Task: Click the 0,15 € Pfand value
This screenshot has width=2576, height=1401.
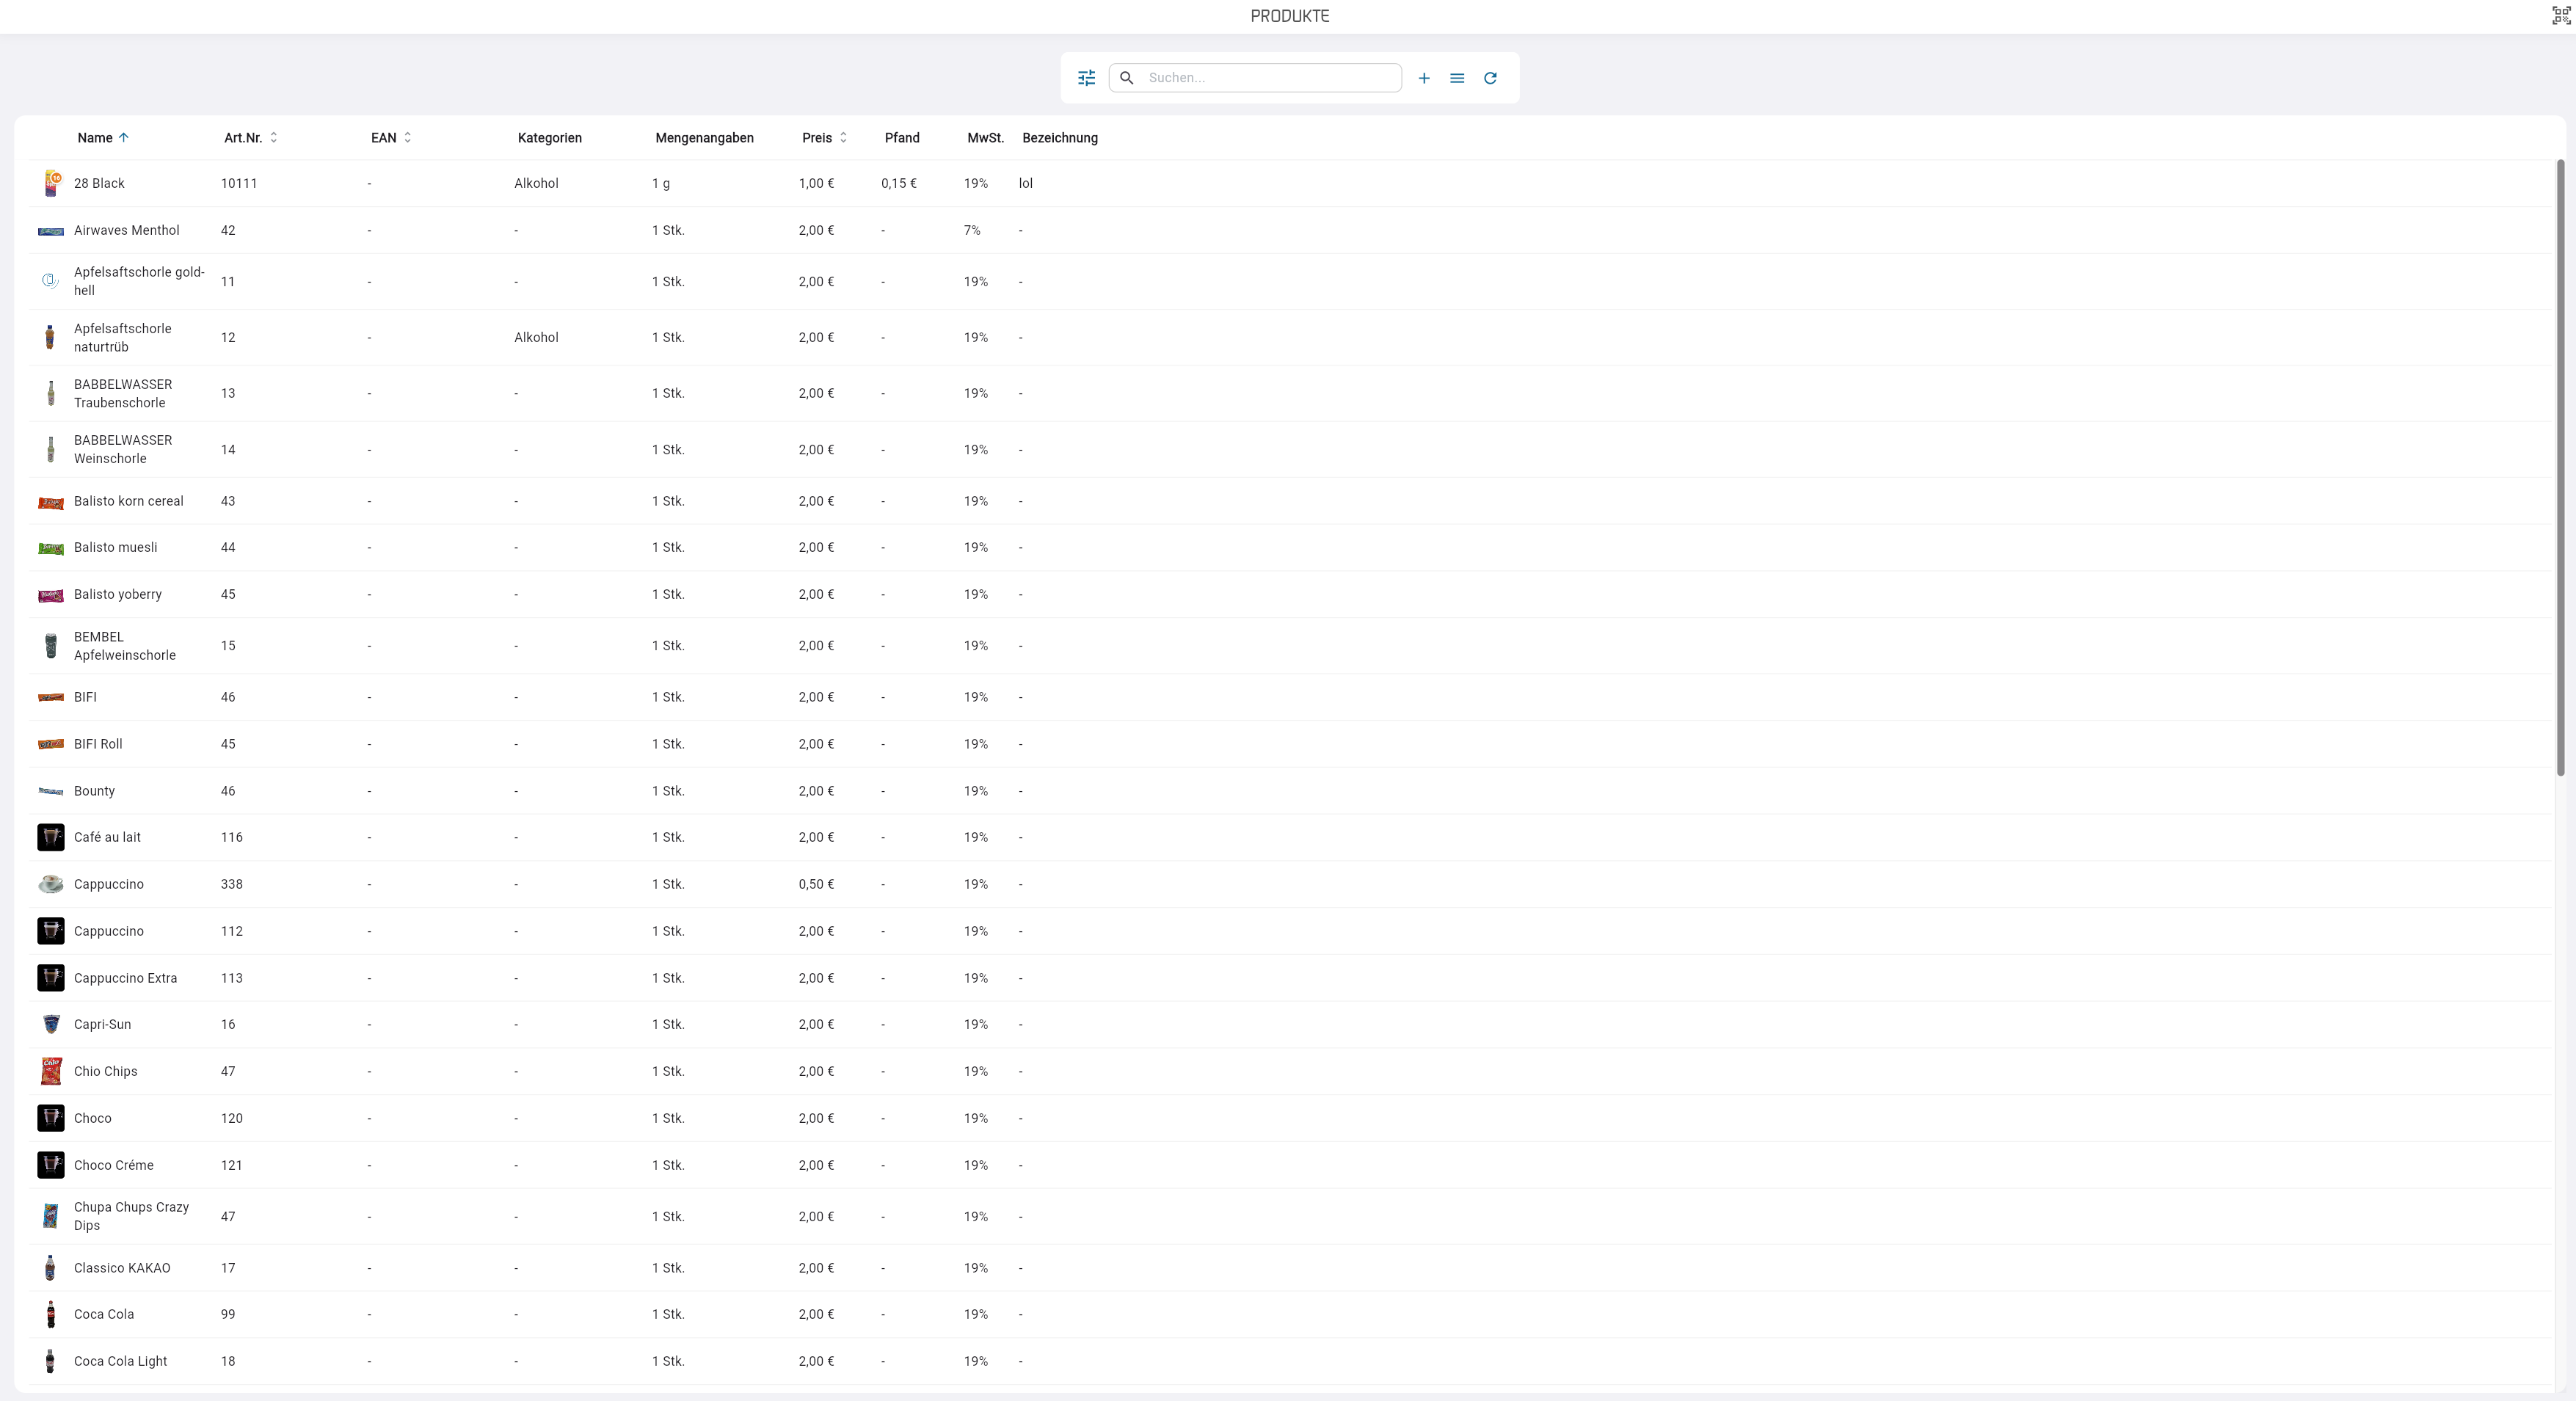Action: click(899, 183)
